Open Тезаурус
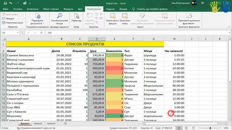The height and width of the screenshot is (130, 232). coord(8,18)
